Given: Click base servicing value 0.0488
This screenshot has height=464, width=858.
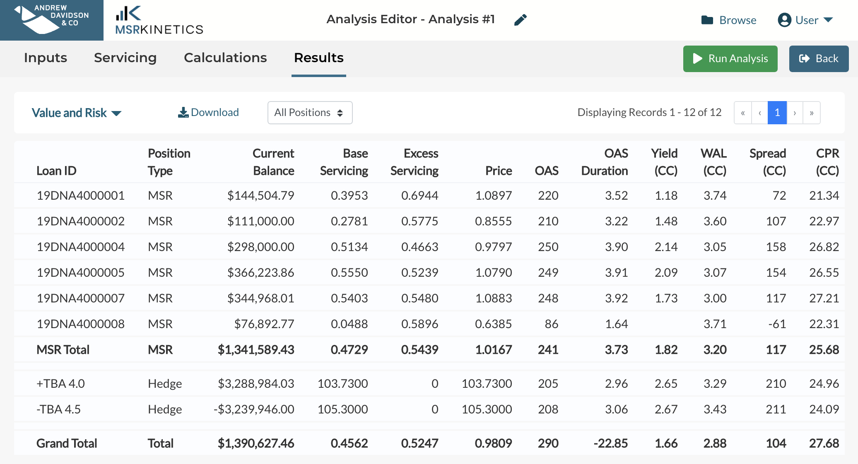Looking at the screenshot, I should coord(349,324).
